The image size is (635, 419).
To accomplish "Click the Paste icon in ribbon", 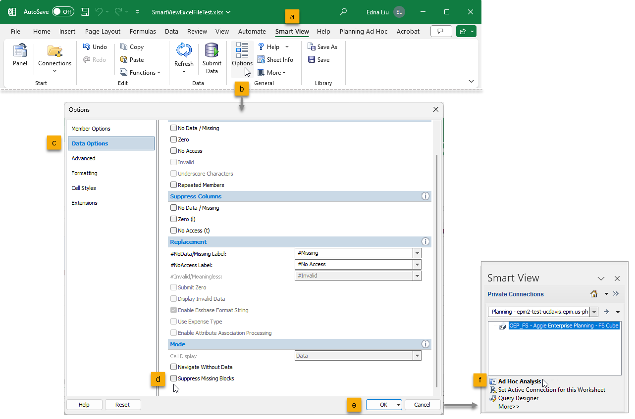I will point(124,59).
